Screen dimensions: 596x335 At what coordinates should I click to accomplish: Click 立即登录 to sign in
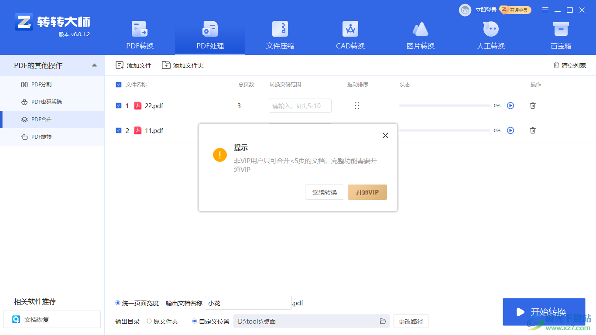click(486, 10)
